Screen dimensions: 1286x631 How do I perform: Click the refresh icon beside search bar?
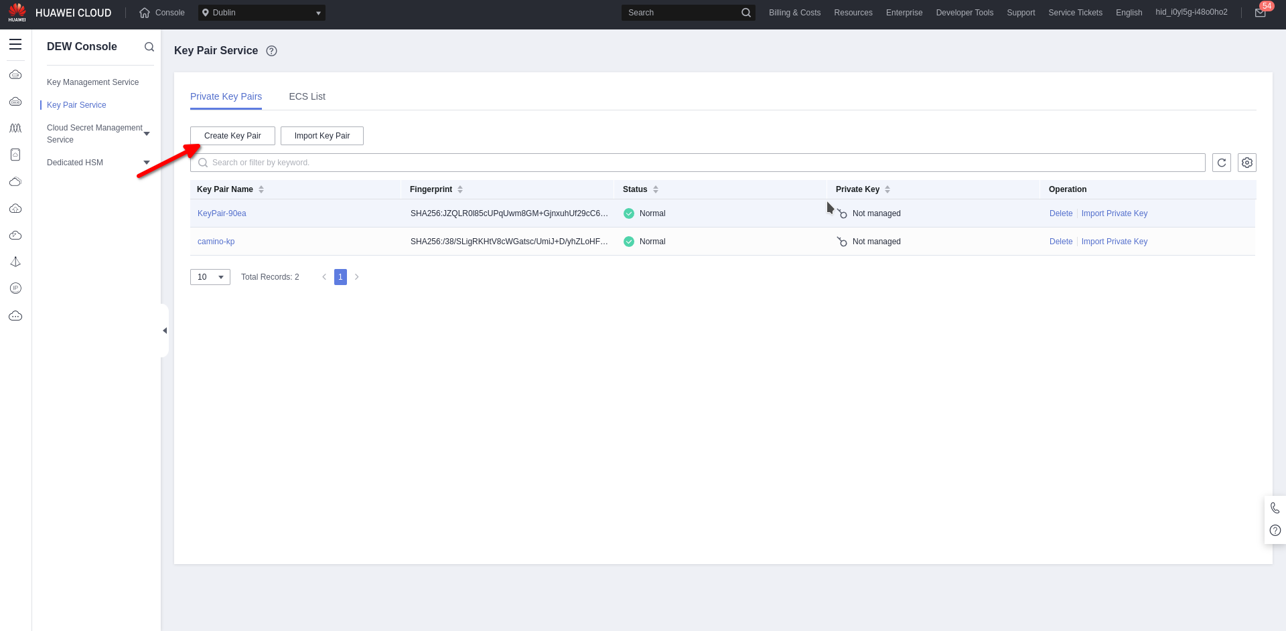1221,163
